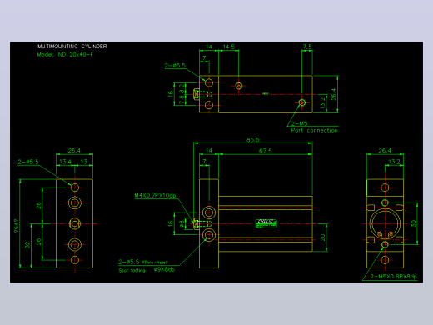Screen dimensions: 433x325
Task: Select the 'Spot facing' annotation text
Action: 132,270
